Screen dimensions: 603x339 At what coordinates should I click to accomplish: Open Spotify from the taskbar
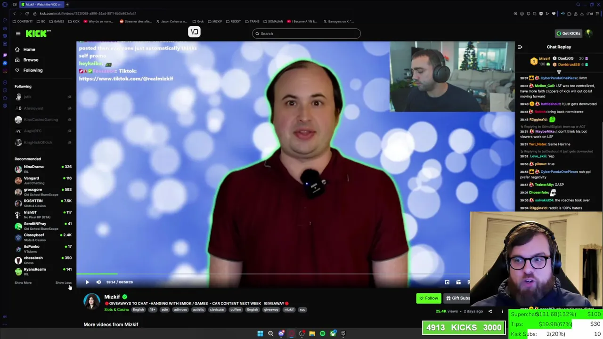click(322, 333)
